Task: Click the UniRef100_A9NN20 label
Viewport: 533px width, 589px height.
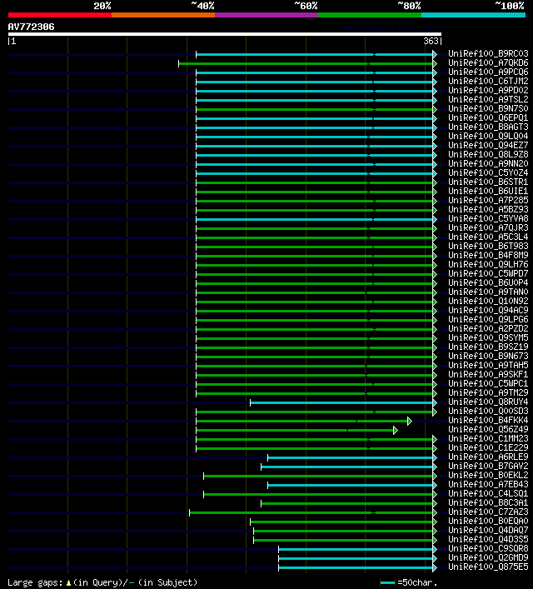Action: click(x=488, y=164)
